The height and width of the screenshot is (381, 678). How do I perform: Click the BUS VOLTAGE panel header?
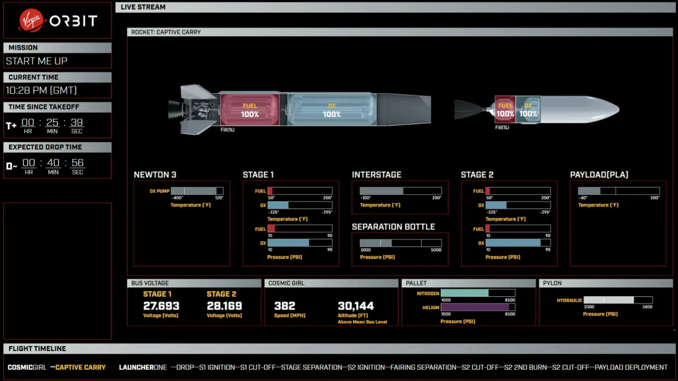(194, 283)
